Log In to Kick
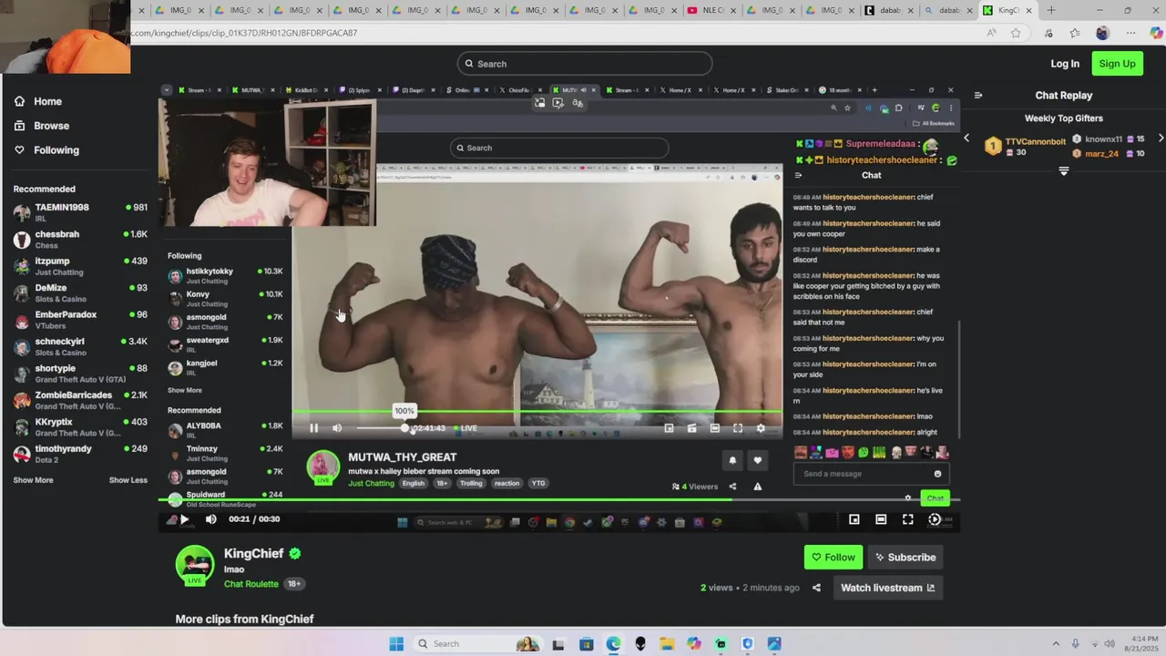 coord(1064,64)
